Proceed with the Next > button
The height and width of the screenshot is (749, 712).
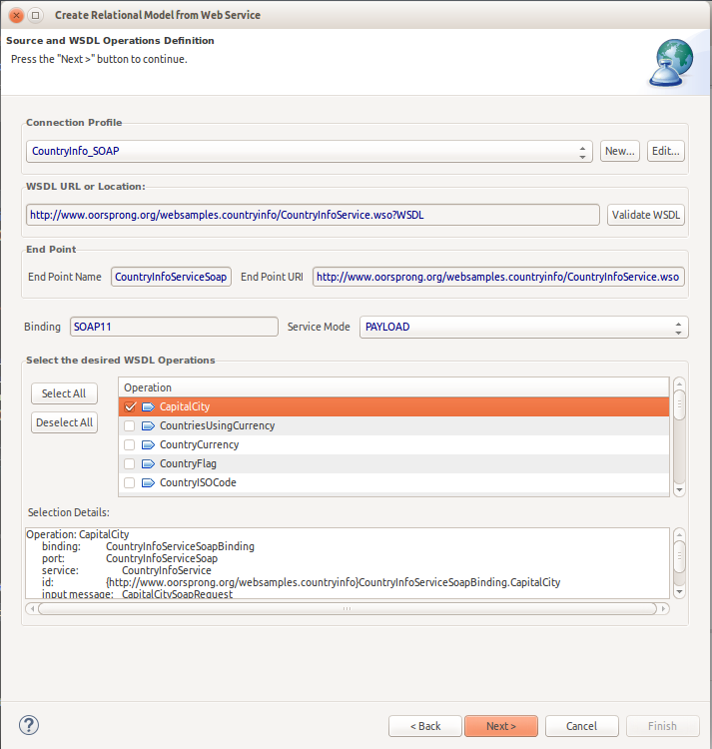(501, 726)
